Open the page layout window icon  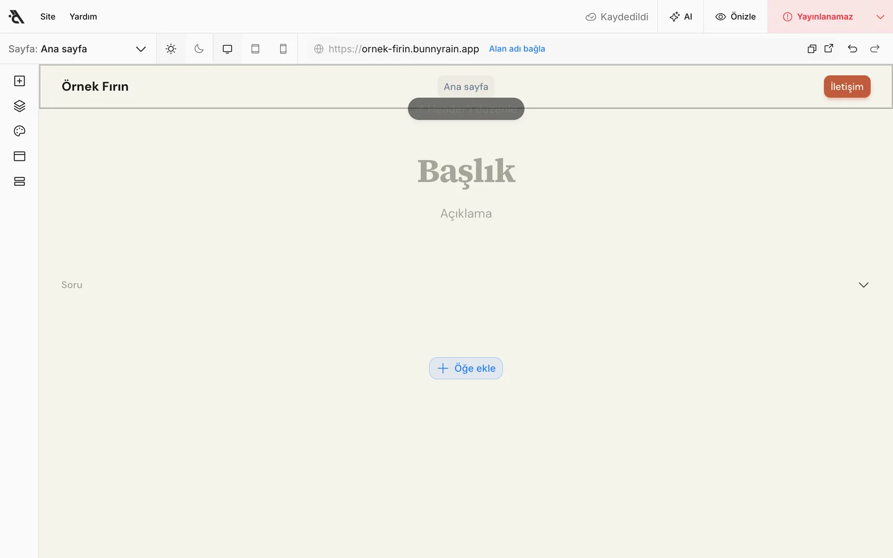(x=20, y=156)
